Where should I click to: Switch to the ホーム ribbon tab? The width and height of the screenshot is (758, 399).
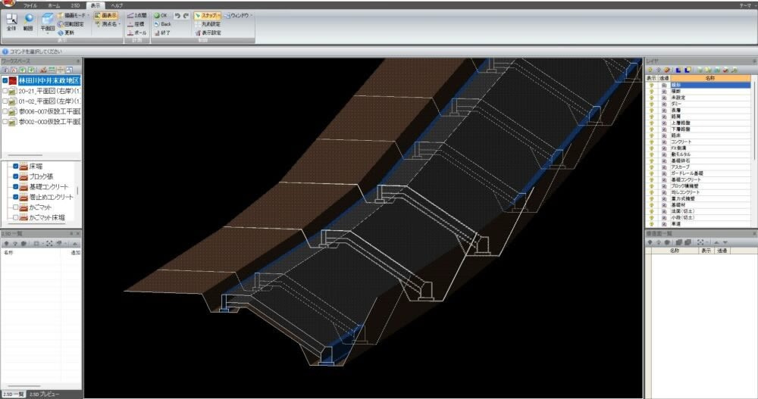click(x=54, y=5)
